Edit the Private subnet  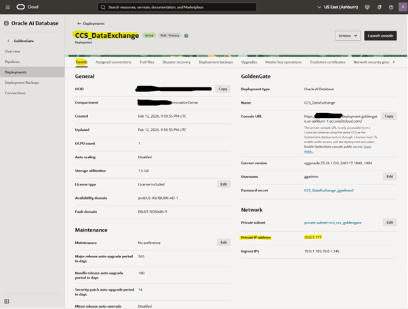(390, 222)
